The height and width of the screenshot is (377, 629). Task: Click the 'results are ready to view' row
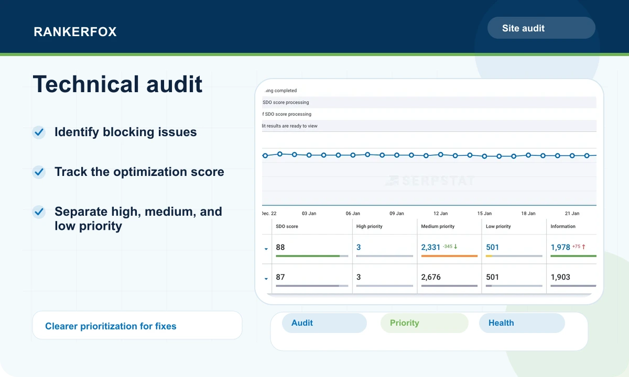click(429, 126)
